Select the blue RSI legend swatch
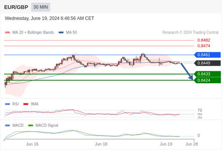 tap(8, 104)
